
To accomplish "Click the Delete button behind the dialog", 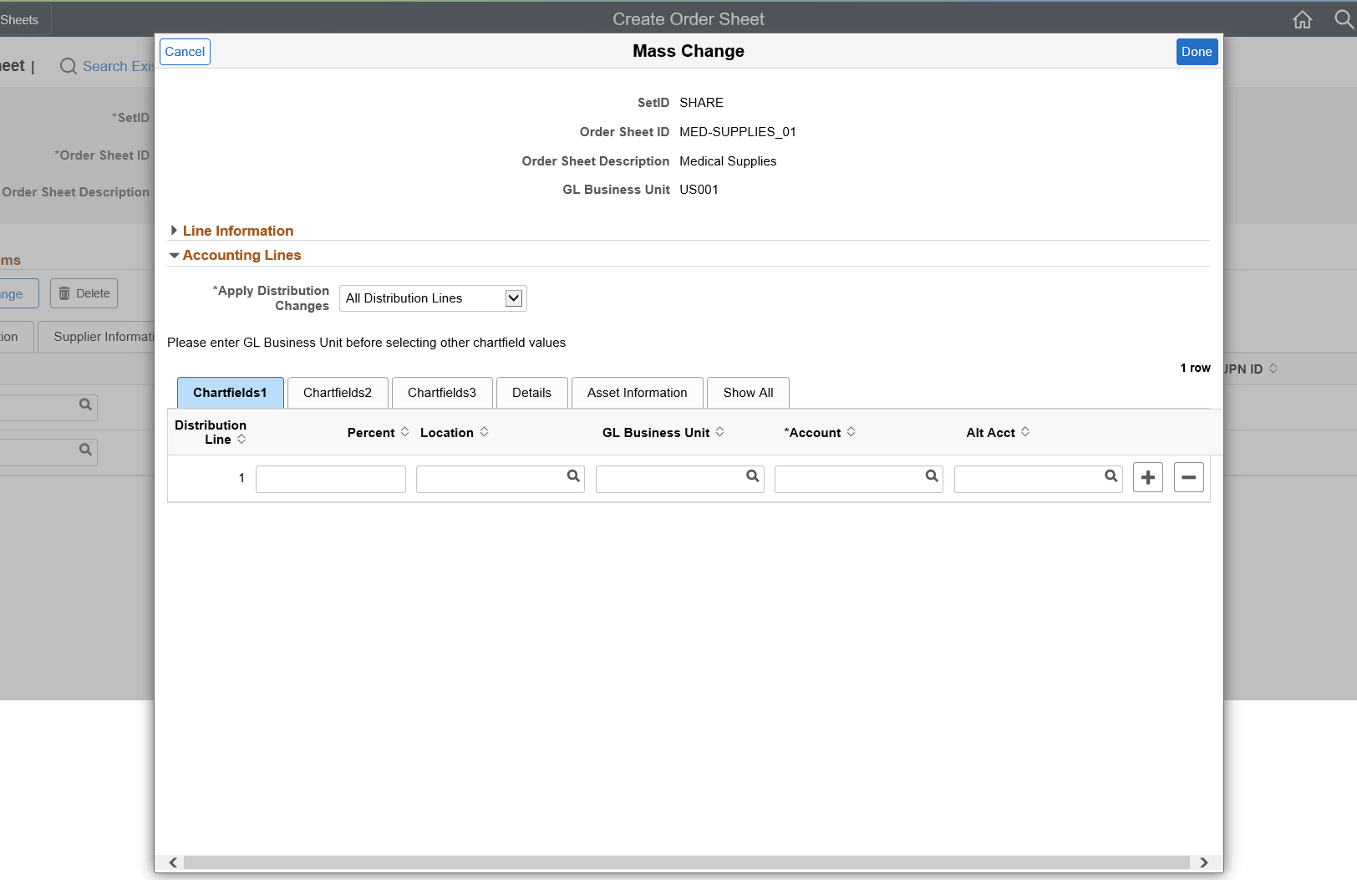I will click(x=84, y=293).
